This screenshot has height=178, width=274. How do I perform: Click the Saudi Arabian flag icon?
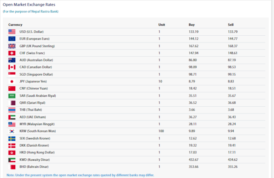12,96
